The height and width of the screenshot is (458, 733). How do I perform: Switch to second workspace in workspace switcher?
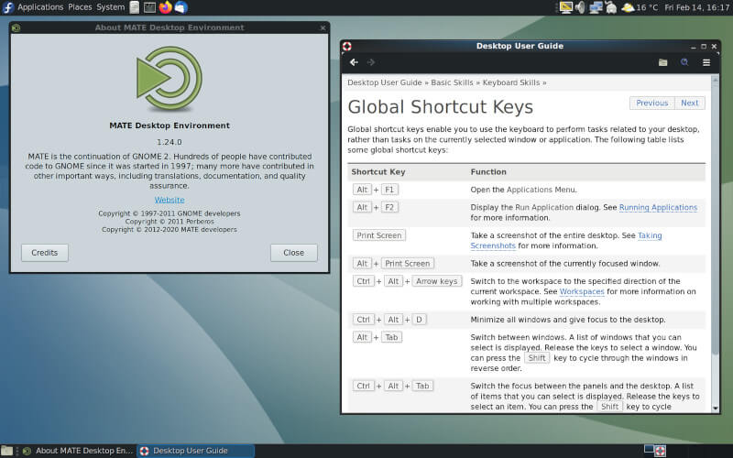[660, 451]
